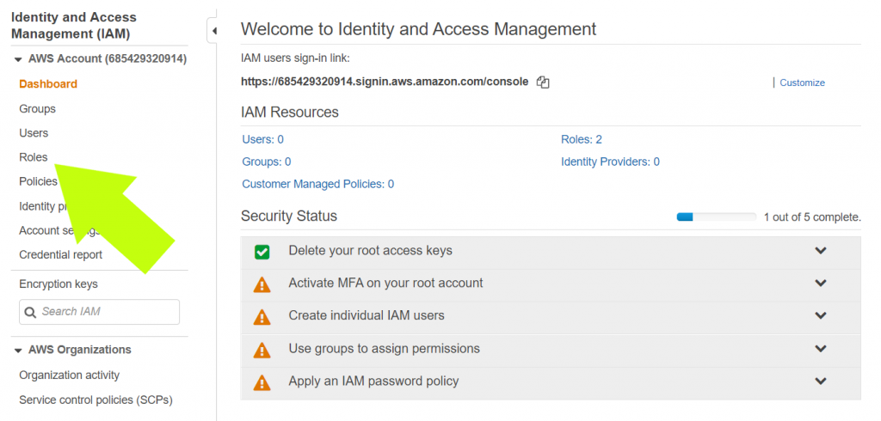Open the Roles: 2 resource link
Screen dimensions: 881x421
tap(582, 139)
